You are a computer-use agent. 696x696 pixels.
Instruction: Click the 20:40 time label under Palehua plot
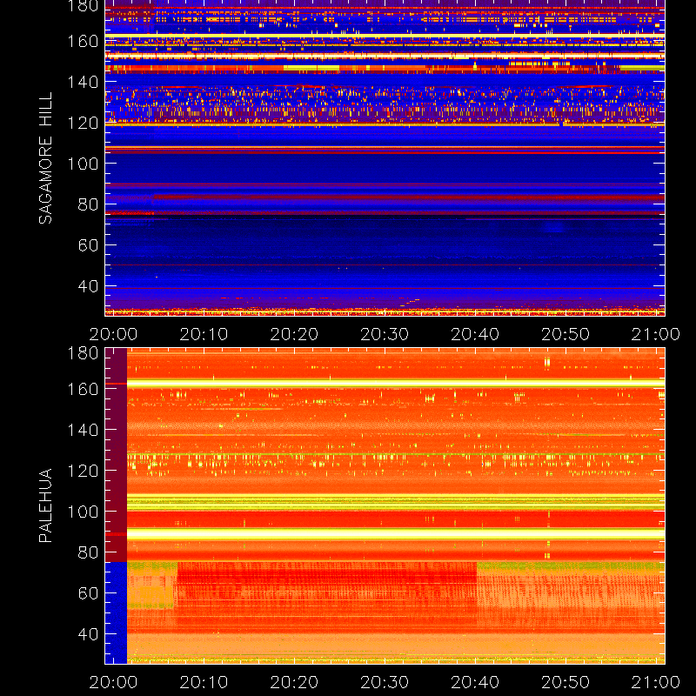[x=475, y=682]
